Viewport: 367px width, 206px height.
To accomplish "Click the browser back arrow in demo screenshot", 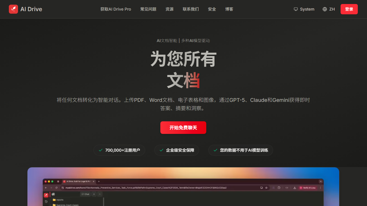I will (x=46, y=188).
